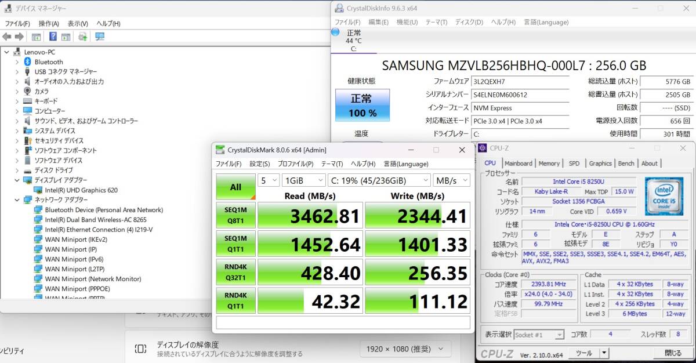
Task: Click the CrystalDiskInfo title bar app icon
Action: (339, 8)
